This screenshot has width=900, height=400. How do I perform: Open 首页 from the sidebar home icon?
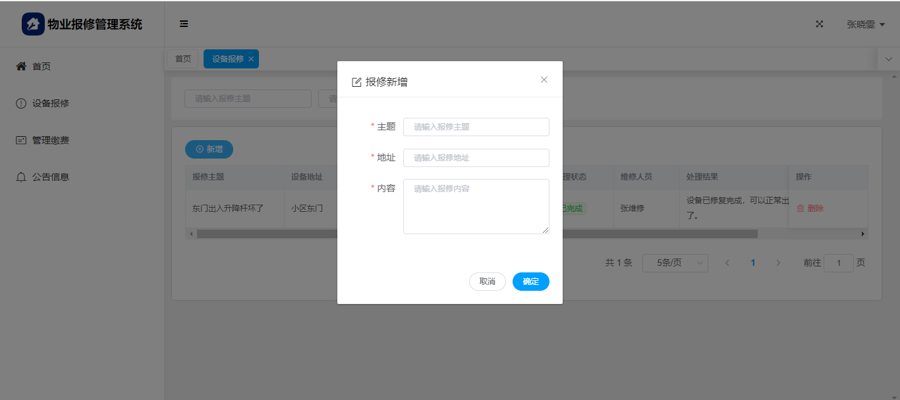coord(21,66)
